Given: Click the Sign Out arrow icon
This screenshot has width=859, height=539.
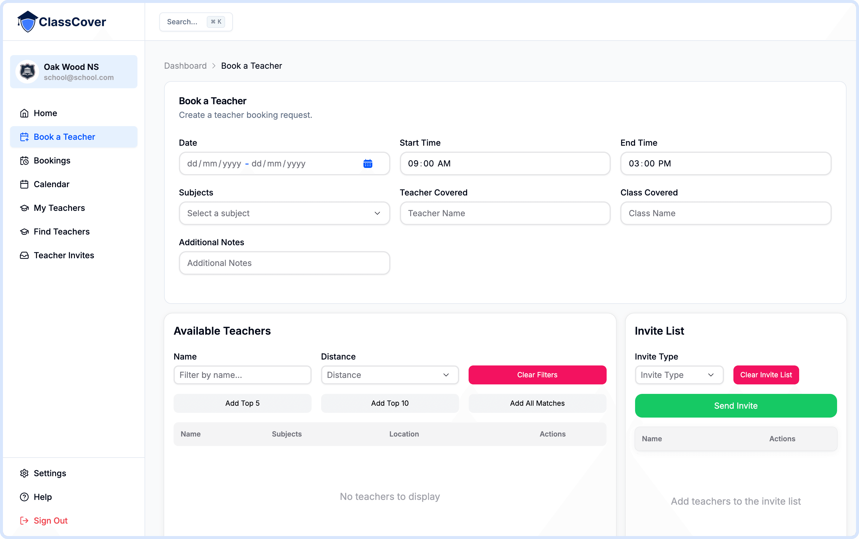Looking at the screenshot, I should (24, 521).
